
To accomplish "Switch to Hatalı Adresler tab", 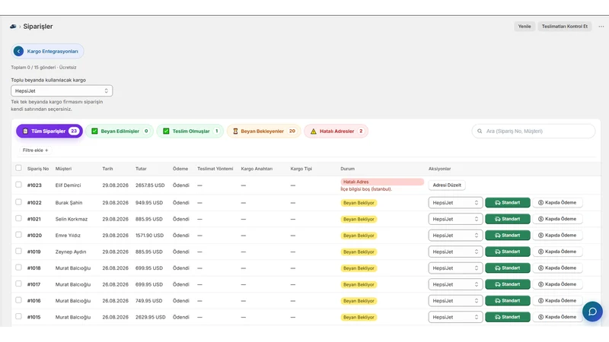I will pyautogui.click(x=336, y=131).
